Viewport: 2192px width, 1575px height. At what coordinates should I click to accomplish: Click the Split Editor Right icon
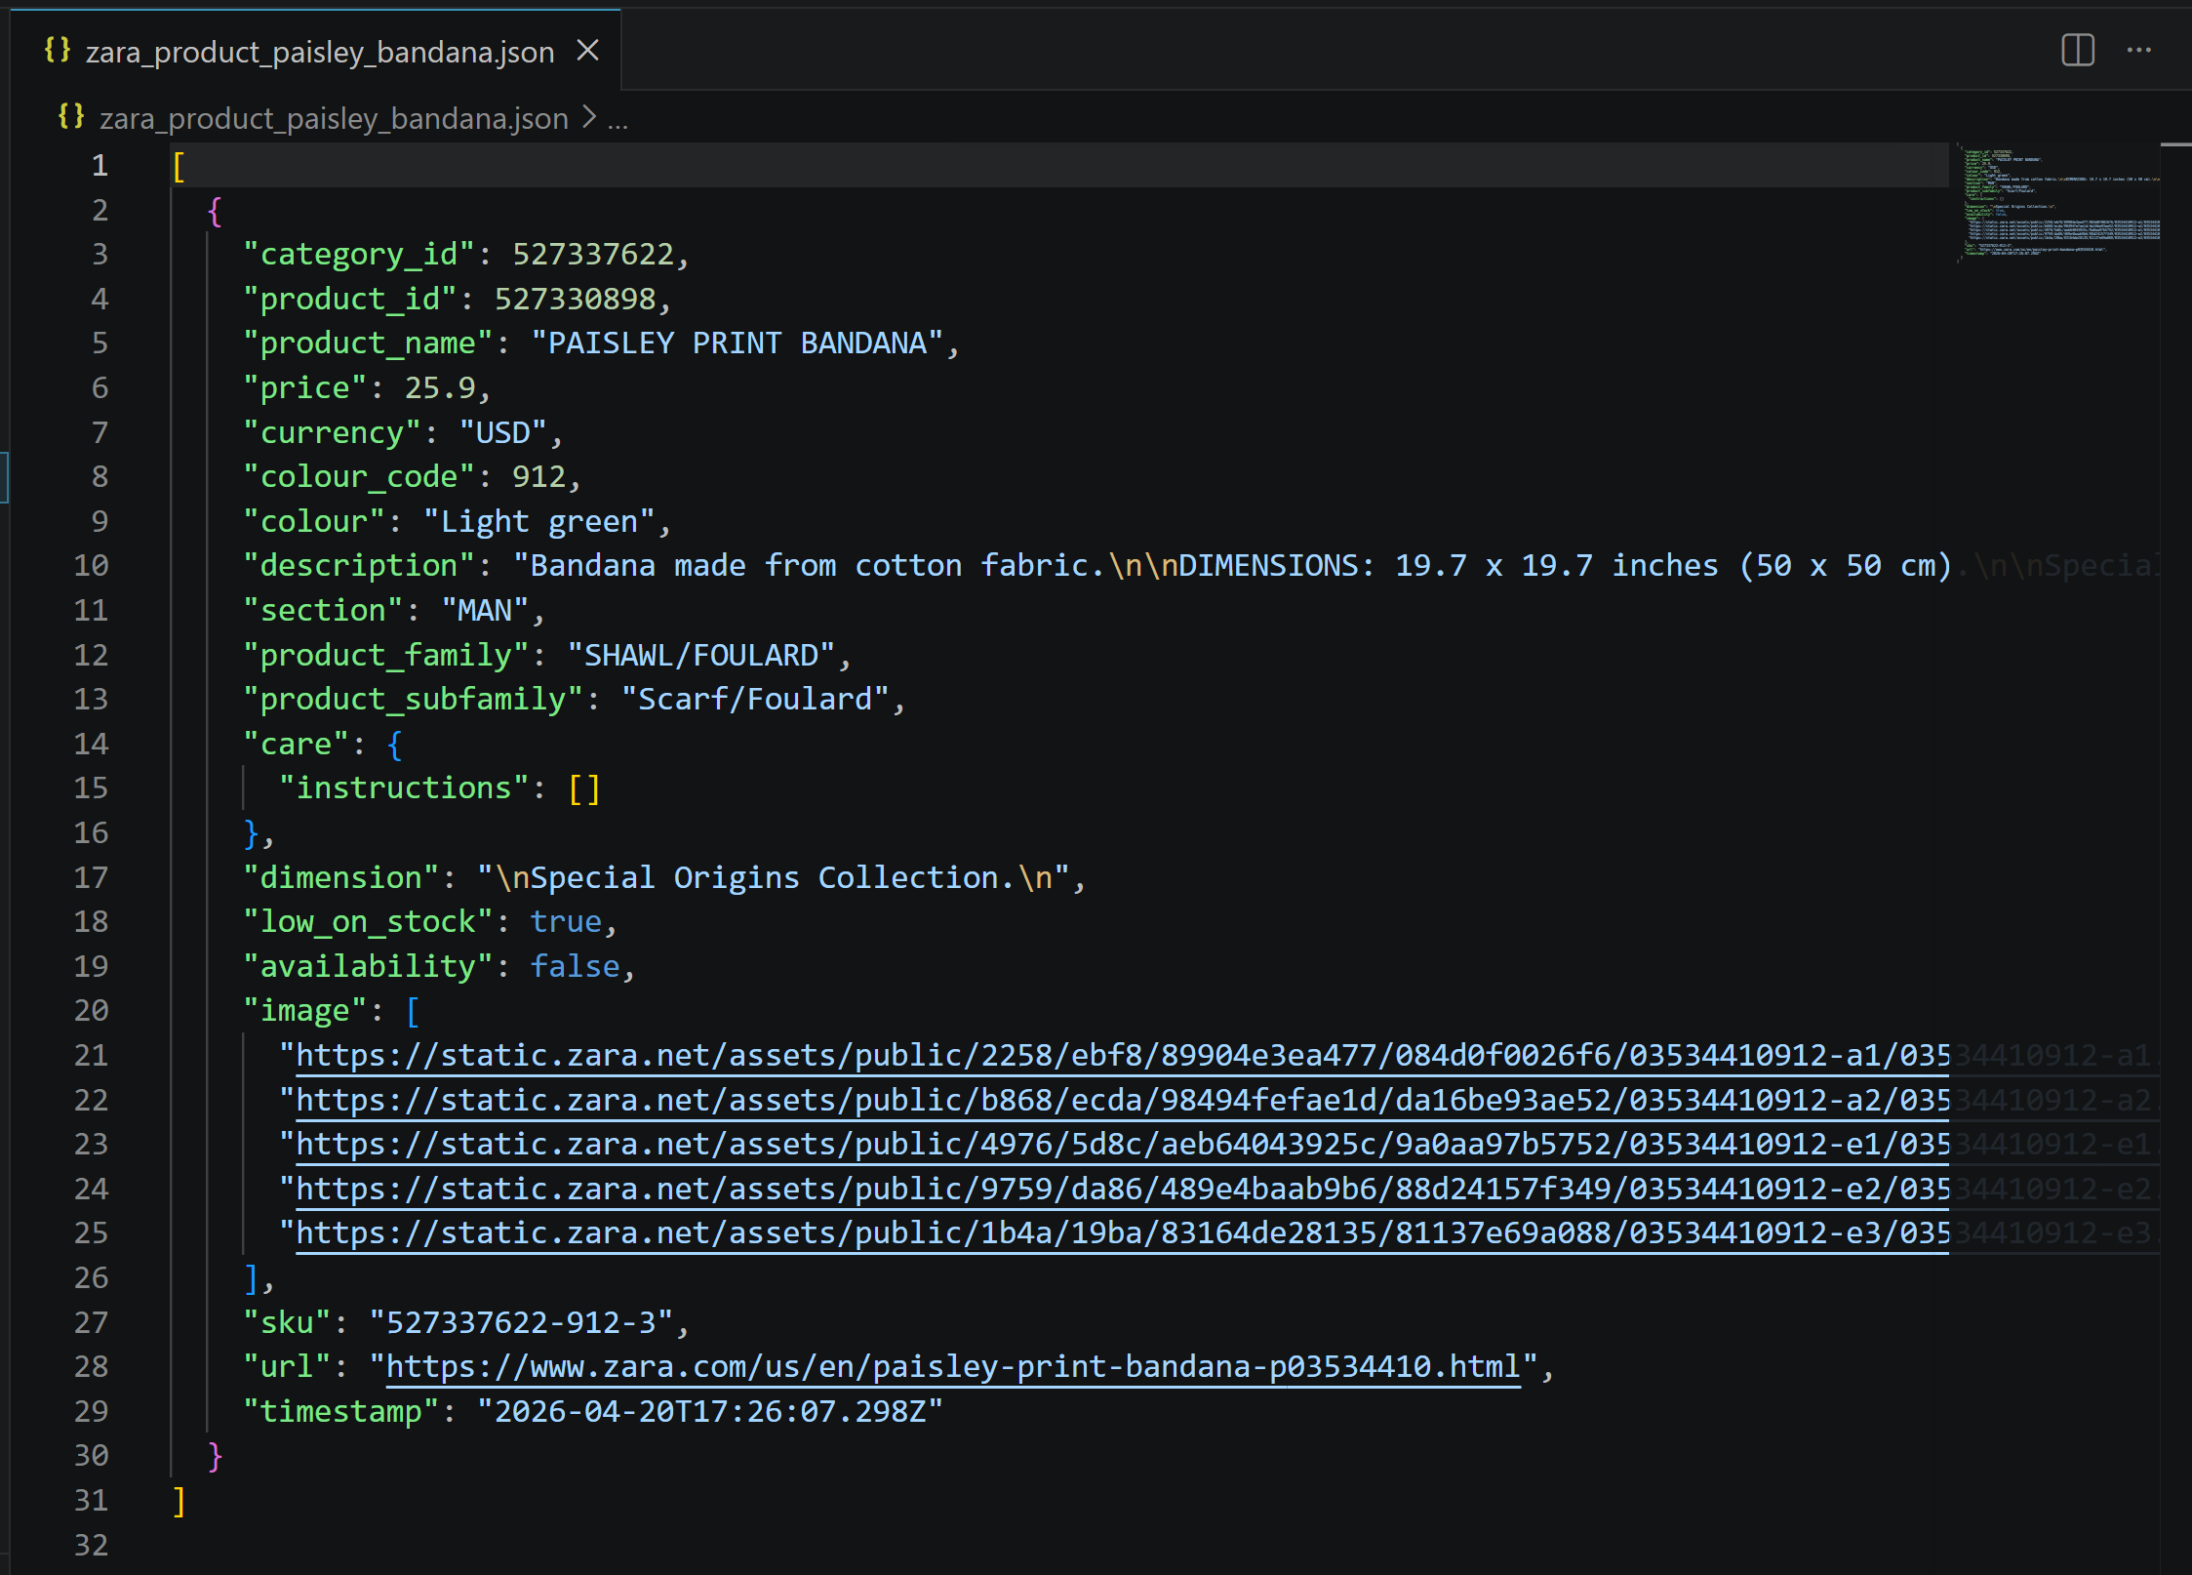2078,50
